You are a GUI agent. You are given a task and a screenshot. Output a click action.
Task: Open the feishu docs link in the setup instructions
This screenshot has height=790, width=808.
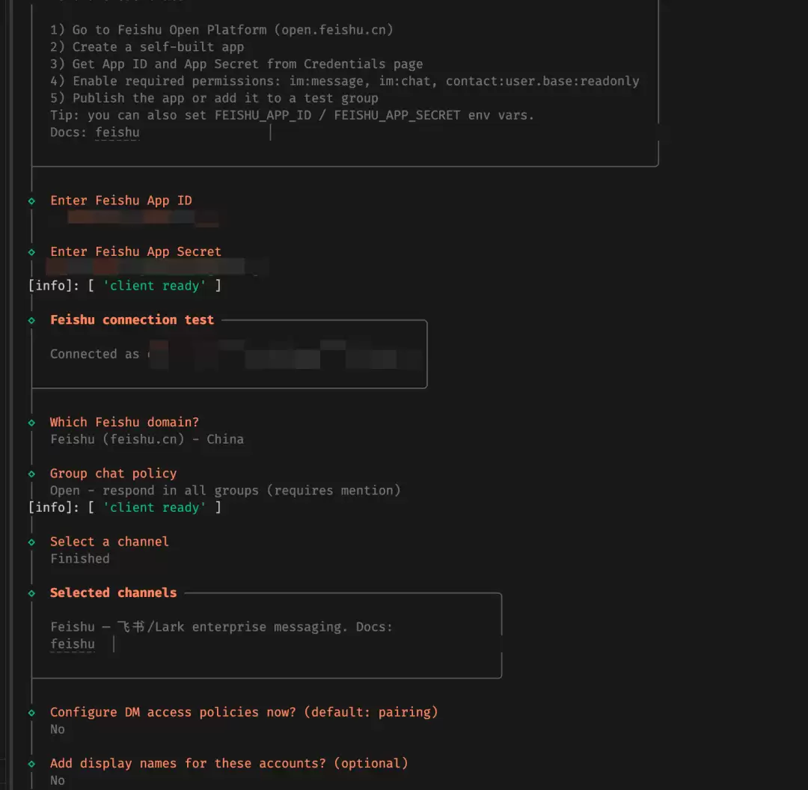click(x=117, y=132)
